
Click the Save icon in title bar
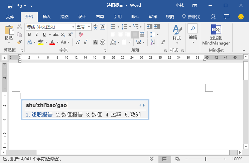[10, 6]
